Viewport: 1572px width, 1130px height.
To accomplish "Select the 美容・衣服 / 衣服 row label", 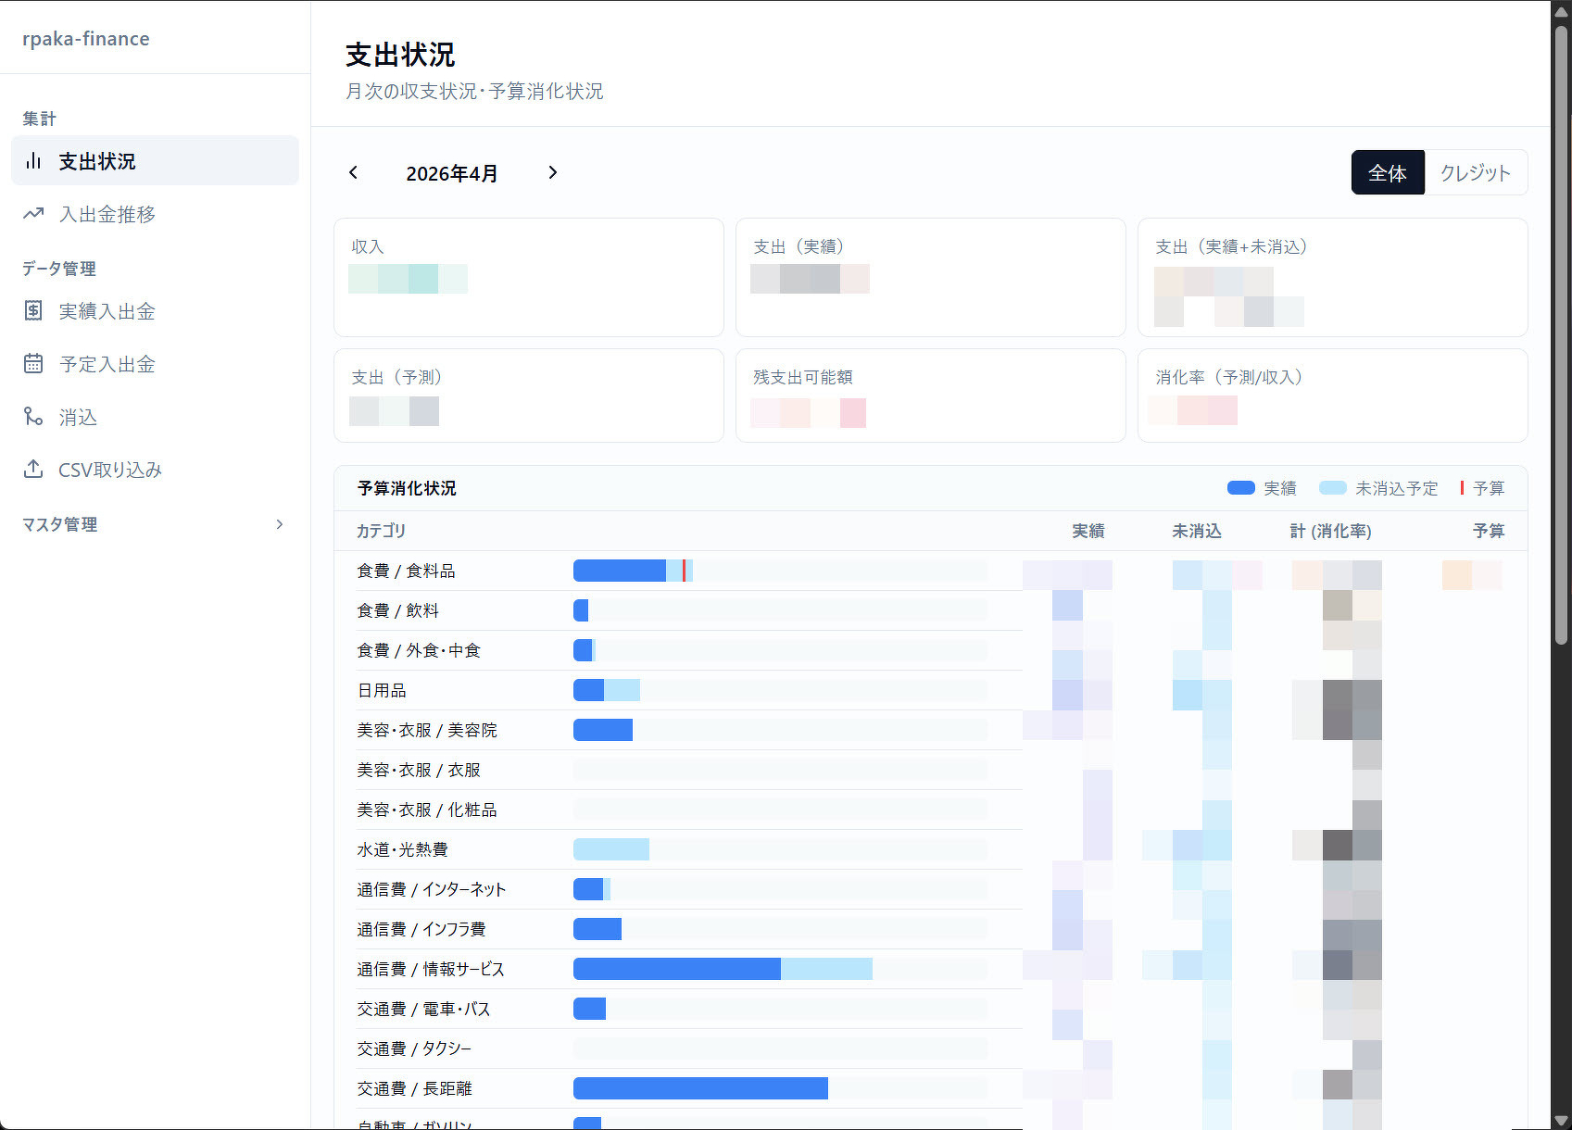I will (x=419, y=770).
